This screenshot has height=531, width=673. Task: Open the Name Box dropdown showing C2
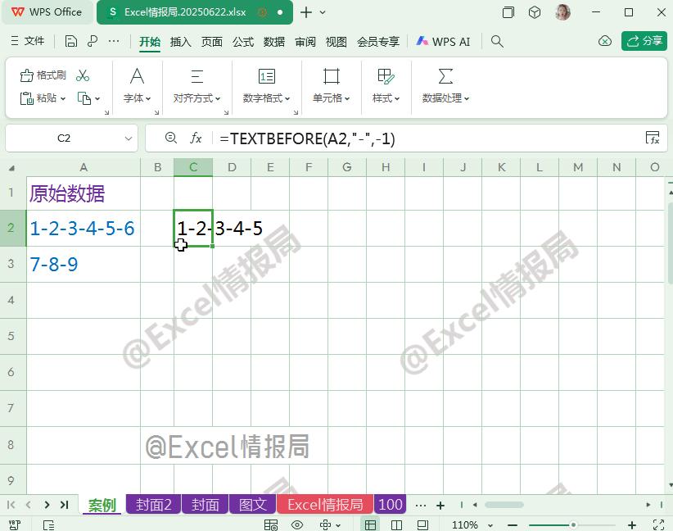click(x=128, y=138)
